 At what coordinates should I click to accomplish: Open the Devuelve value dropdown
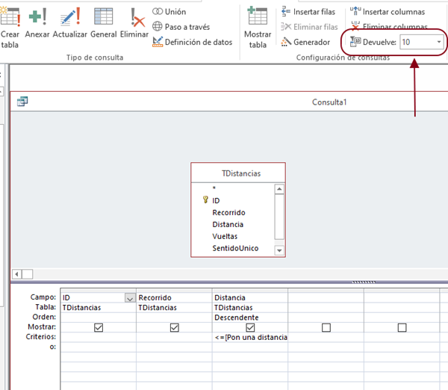(438, 42)
